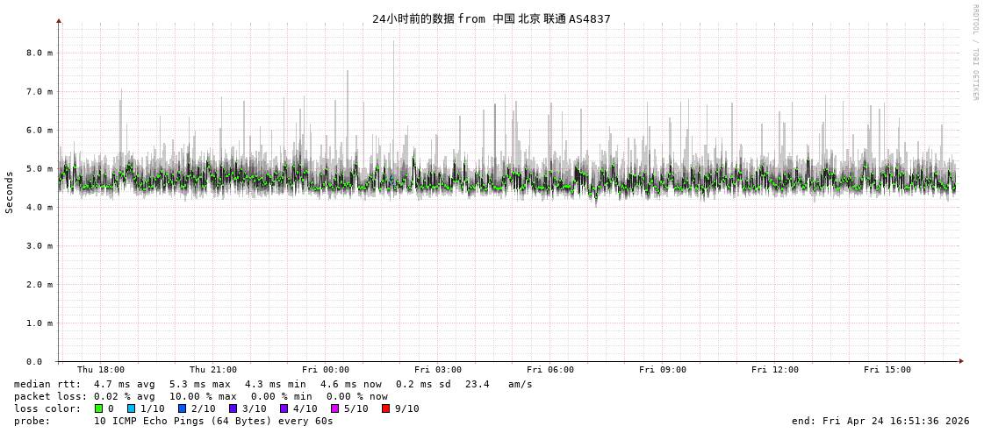Image resolution: width=984 pixels, height=433 pixels.
Task: Click the vertical Seconds axis title
Action: tap(10, 192)
